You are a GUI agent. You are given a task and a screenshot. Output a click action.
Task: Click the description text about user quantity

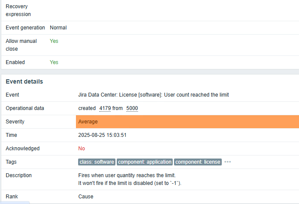[x=127, y=175]
